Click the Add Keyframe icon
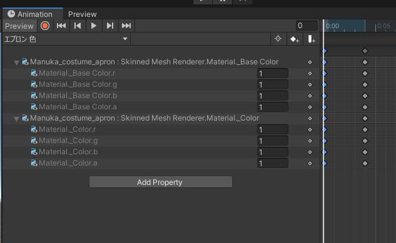Image resolution: width=396 pixels, height=243 pixels. point(295,39)
